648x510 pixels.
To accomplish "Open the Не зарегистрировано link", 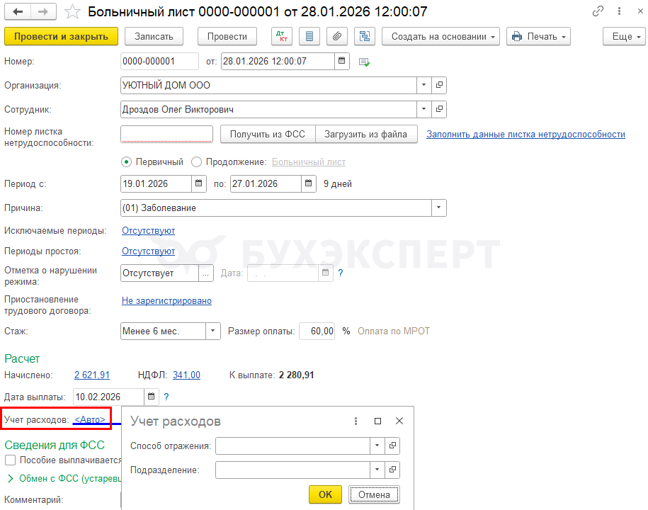I will pos(166,301).
